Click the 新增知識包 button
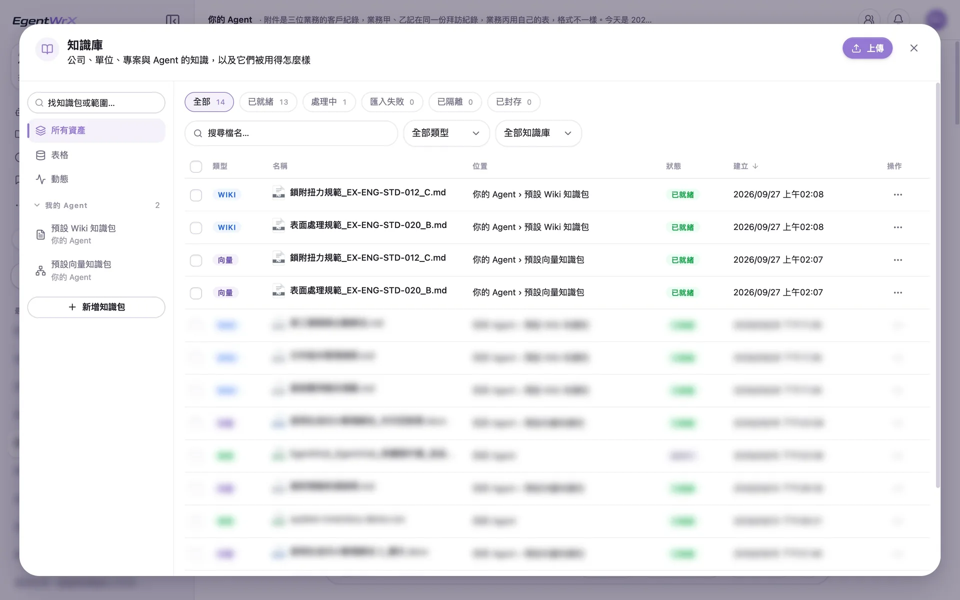The height and width of the screenshot is (600, 960). point(96,307)
